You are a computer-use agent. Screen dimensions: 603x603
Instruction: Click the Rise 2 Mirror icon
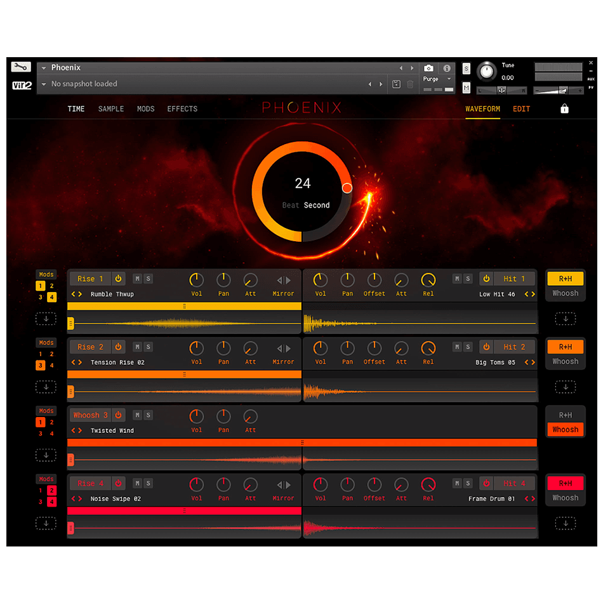pos(284,348)
